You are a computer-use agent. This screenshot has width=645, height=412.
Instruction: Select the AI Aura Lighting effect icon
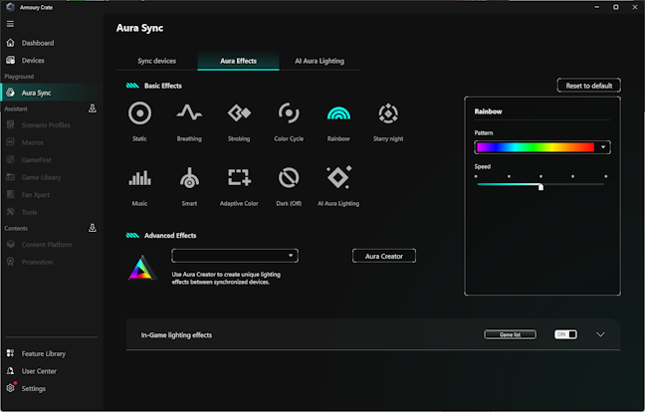click(338, 177)
